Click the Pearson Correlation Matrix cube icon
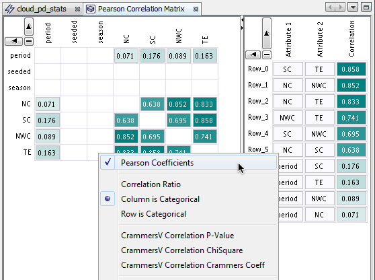375x280 pixels. click(91, 9)
